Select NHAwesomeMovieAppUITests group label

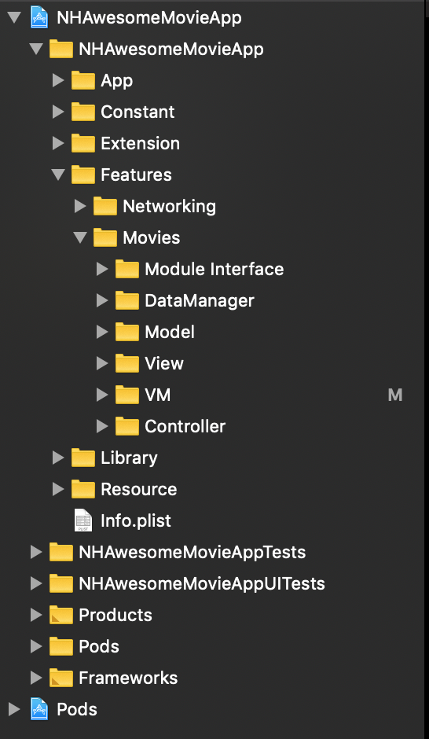pos(202,583)
